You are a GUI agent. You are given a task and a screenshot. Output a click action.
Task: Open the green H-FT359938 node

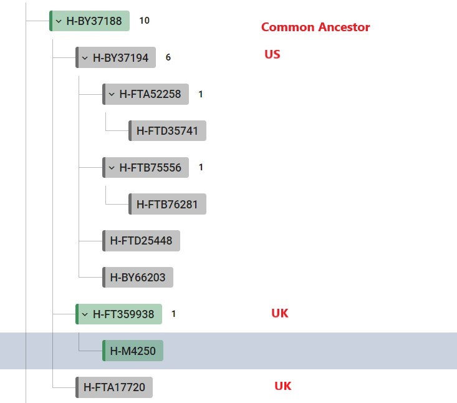pos(118,314)
